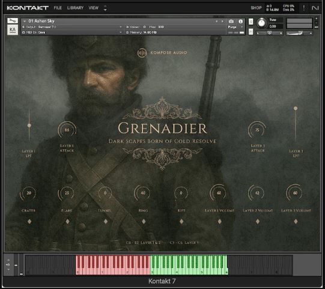The width and height of the screenshot is (325, 289).
Task: Adjust the header output volume slider
Action: pyautogui.click(x=299, y=33)
